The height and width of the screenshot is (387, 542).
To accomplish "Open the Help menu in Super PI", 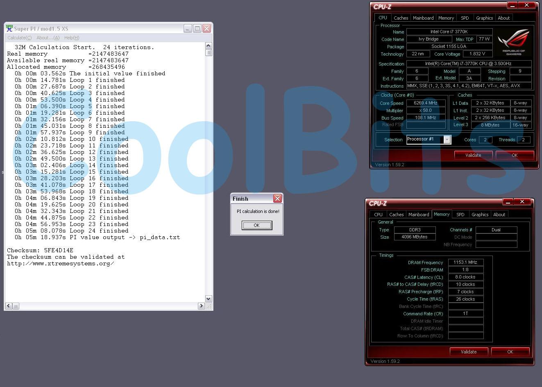I will tap(72, 38).
